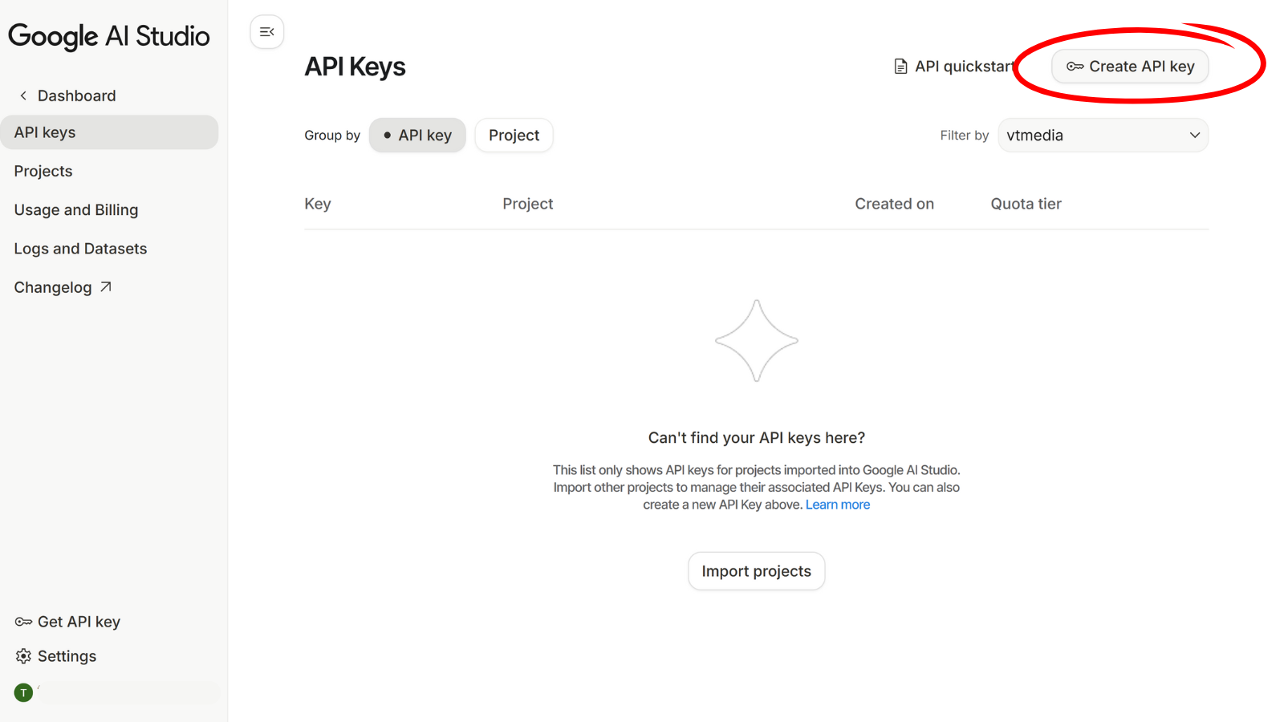Click the Google AI Studio logo

[109, 36]
